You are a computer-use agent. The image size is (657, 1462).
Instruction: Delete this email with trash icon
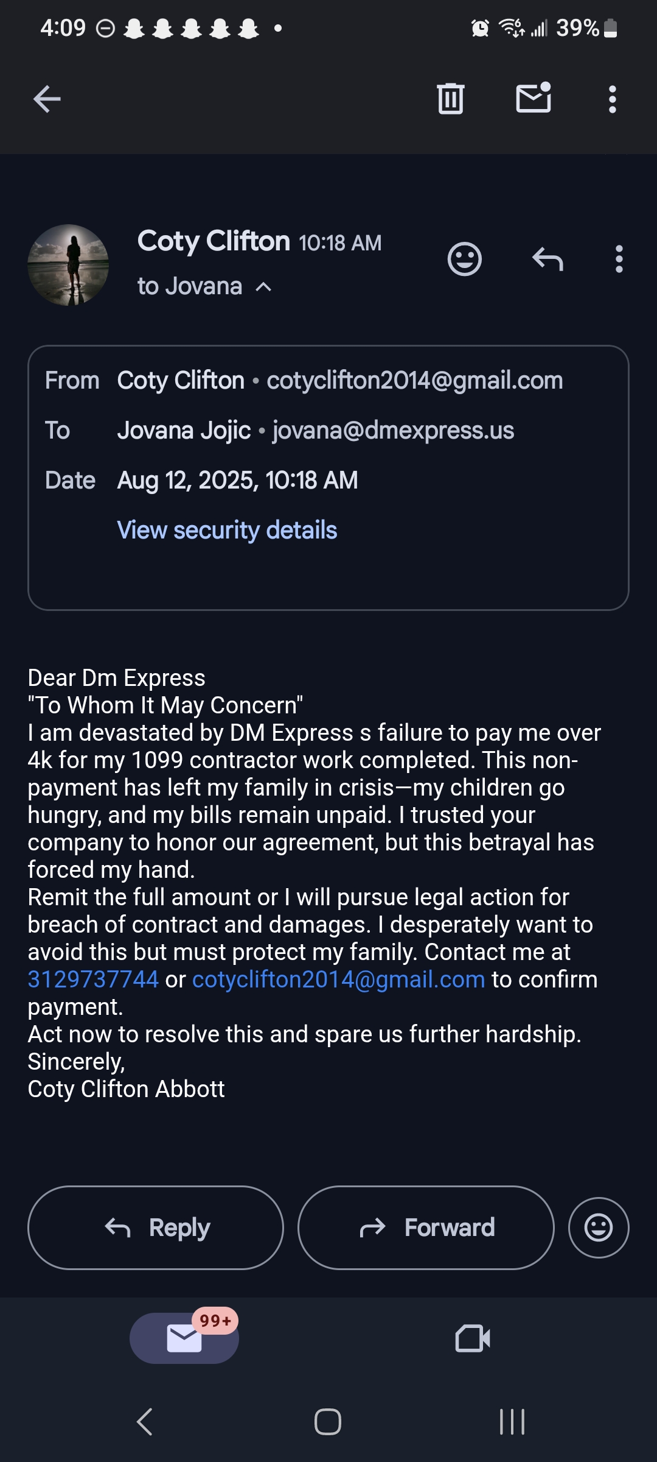(450, 99)
